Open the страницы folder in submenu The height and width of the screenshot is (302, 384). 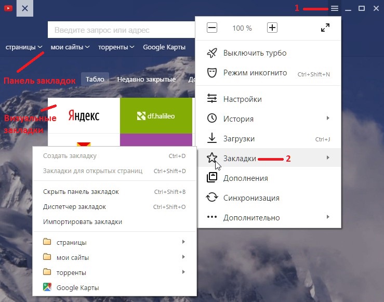(x=115, y=242)
